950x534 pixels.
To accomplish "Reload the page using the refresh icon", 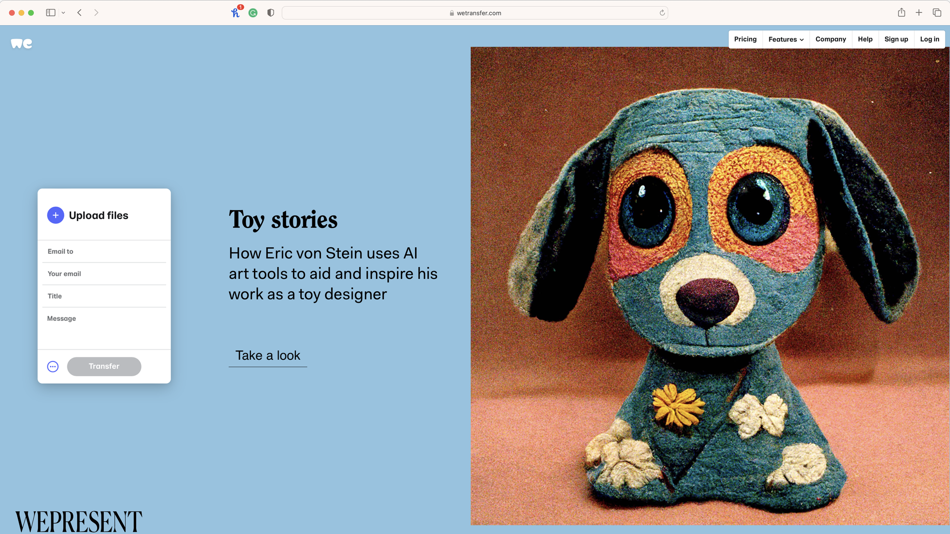I will [662, 13].
